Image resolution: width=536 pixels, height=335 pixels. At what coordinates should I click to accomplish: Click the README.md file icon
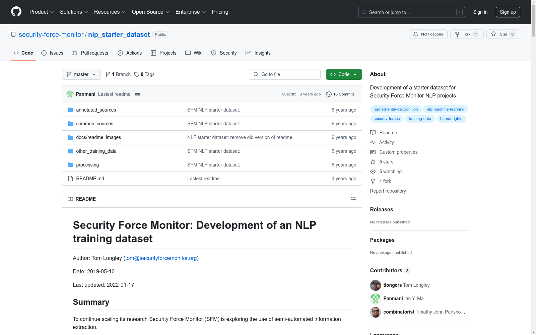coord(70,179)
